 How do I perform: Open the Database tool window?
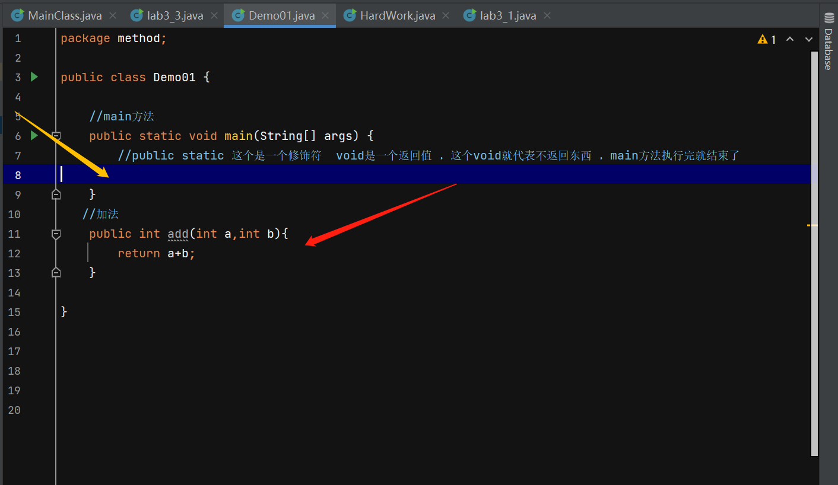click(x=828, y=42)
